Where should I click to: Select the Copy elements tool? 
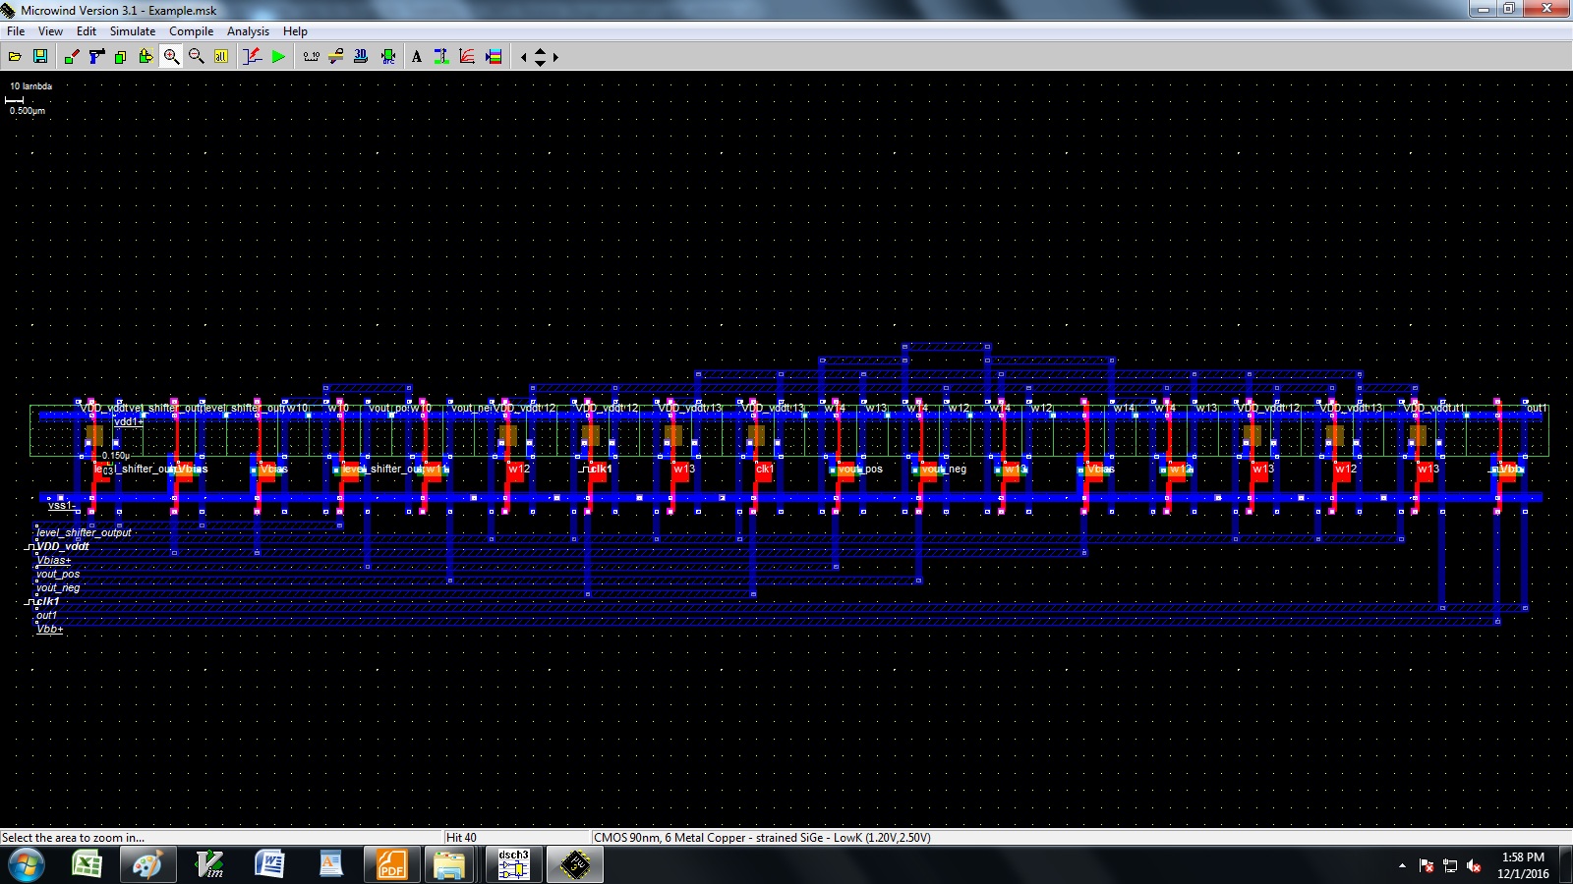(x=121, y=57)
